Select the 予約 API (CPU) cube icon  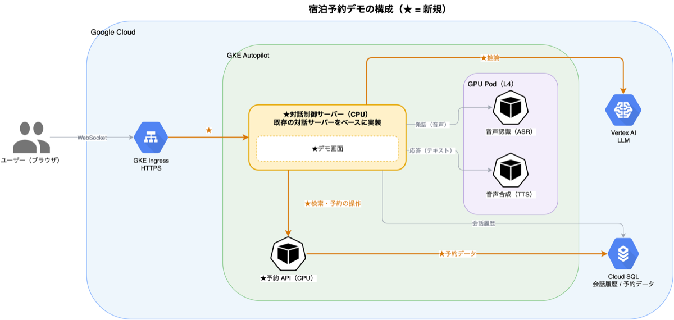[x=288, y=254]
